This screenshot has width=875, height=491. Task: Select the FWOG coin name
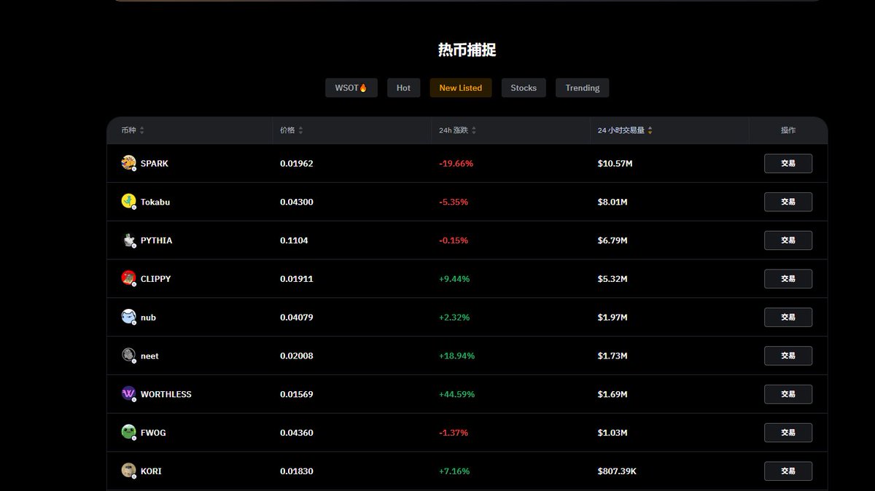153,433
